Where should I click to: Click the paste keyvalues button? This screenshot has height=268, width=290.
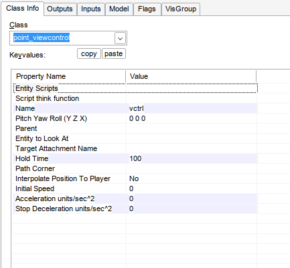point(114,53)
